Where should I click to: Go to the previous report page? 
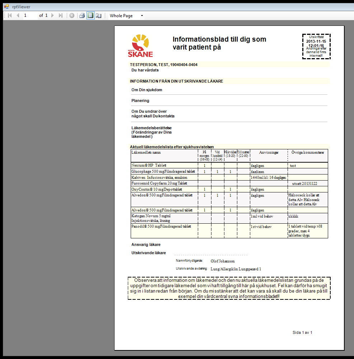18,15
